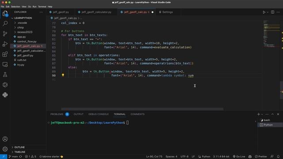The height and width of the screenshot is (159, 283).
Task: Expand the recess2023 folder
Action: pyautogui.click(x=25, y=32)
